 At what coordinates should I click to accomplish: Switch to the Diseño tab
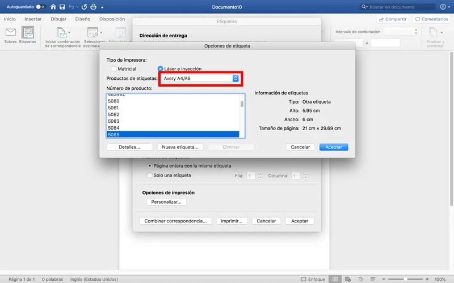83,19
